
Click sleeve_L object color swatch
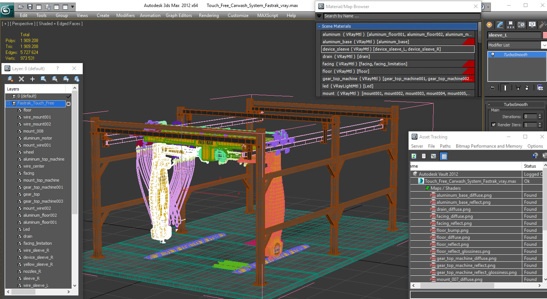(x=545, y=35)
